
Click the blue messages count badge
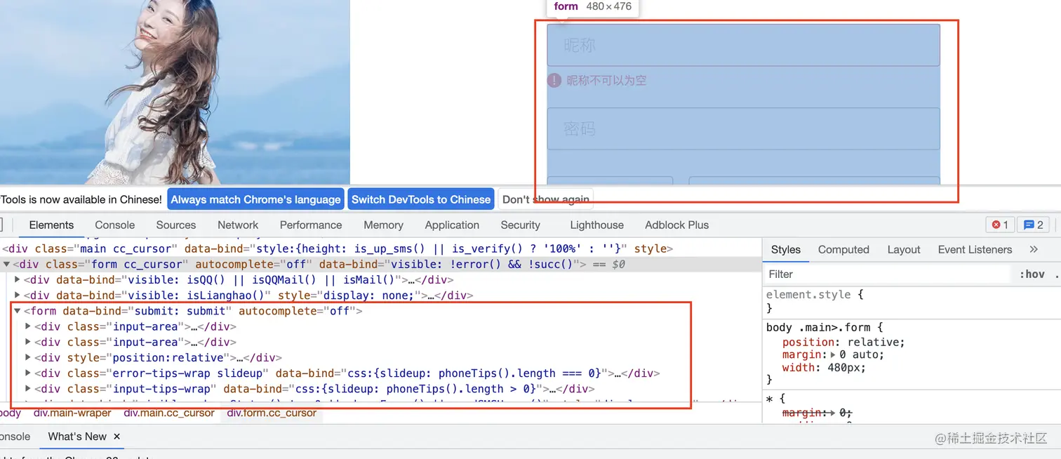[x=1033, y=225]
